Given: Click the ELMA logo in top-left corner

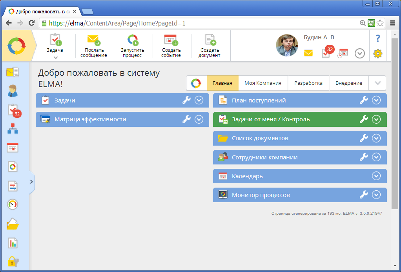Looking at the screenshot, I should click(16, 46).
